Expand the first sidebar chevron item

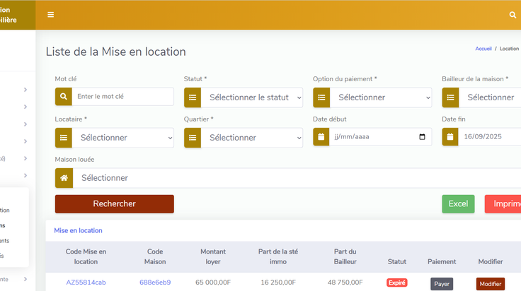25,90
